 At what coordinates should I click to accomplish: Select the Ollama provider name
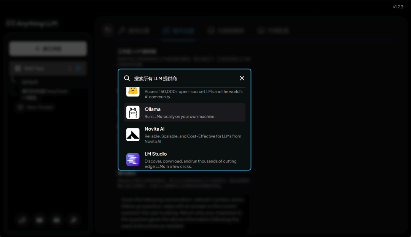tap(153, 109)
